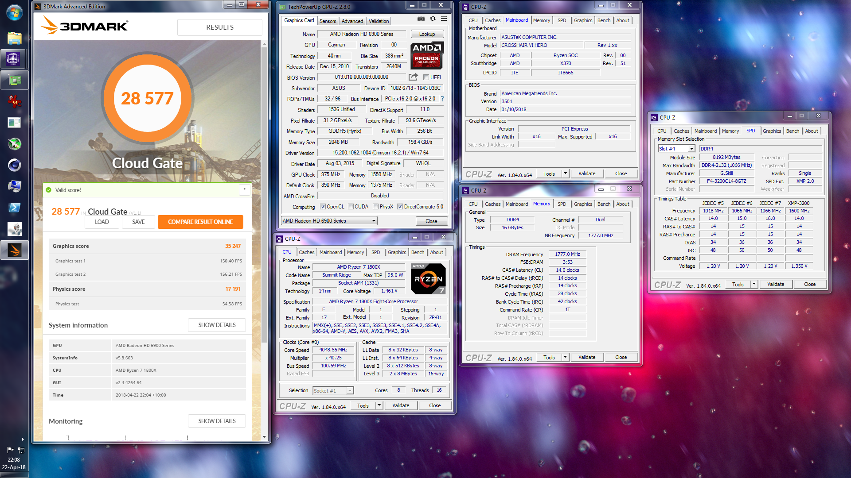Click the green arrow globe taskbar icon
Screen dimensions: 851x478
click(14, 144)
